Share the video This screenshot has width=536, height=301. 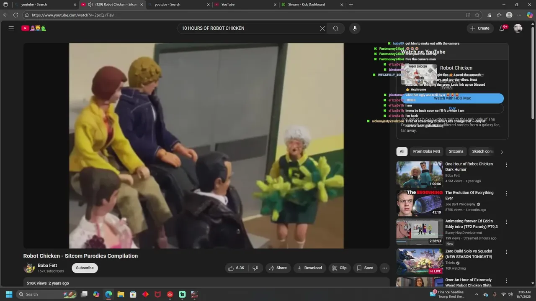click(x=278, y=268)
